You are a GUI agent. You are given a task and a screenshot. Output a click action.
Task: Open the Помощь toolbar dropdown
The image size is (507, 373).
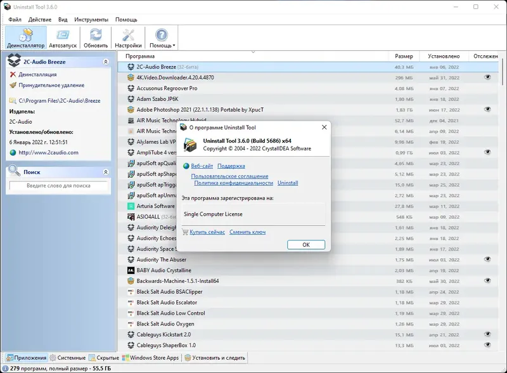pos(164,37)
